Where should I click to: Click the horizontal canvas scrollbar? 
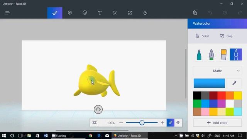(92, 131)
